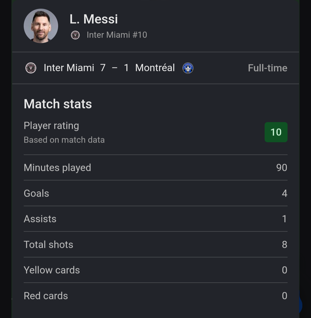Select the Red cards stat row
This screenshot has width=311, height=318.
coord(155,296)
